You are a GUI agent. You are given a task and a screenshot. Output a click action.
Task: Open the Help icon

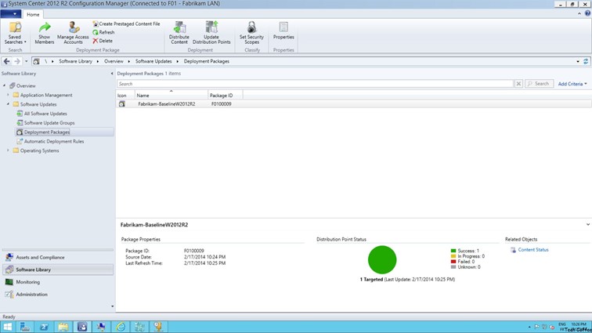pos(587,13)
